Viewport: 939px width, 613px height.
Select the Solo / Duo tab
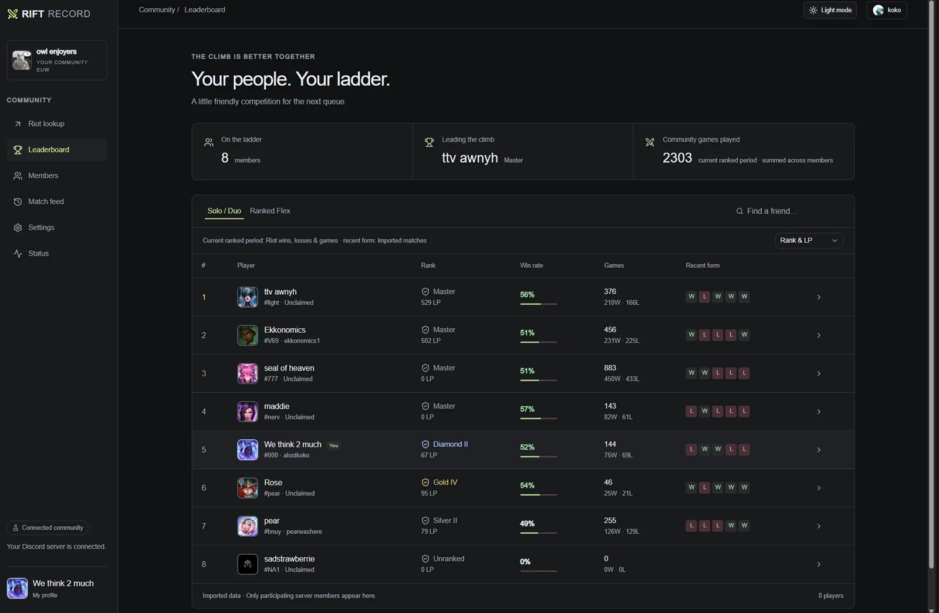[x=224, y=211]
